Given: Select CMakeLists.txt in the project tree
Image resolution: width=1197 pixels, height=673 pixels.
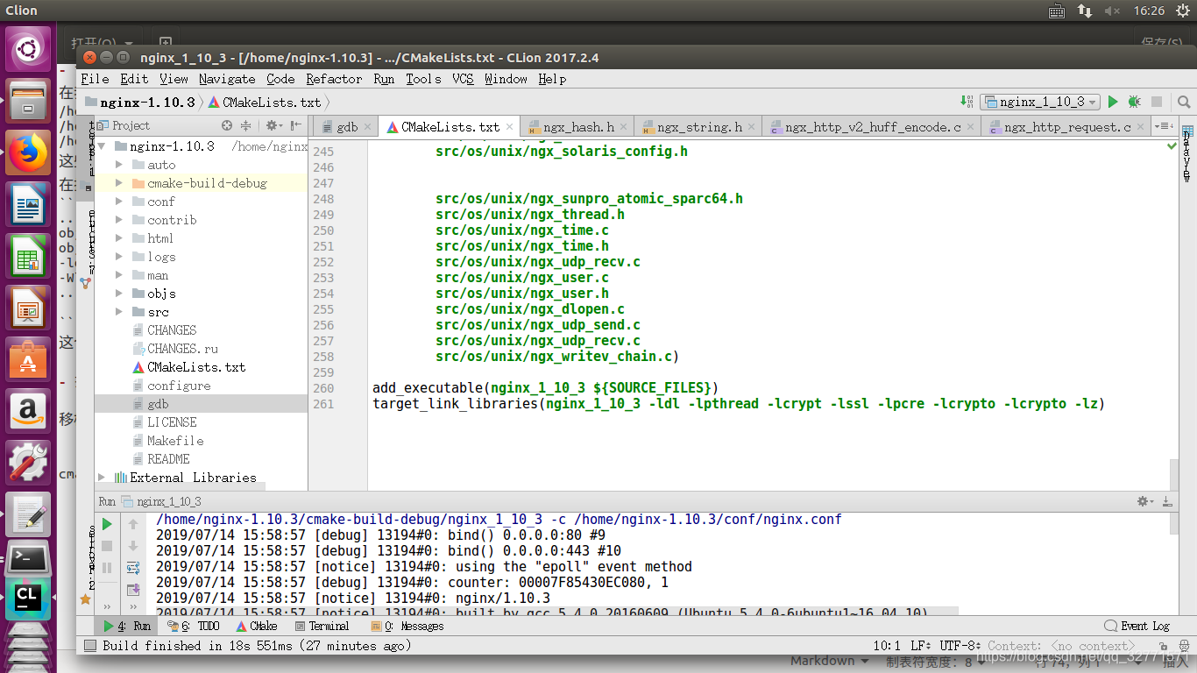Looking at the screenshot, I should (196, 367).
